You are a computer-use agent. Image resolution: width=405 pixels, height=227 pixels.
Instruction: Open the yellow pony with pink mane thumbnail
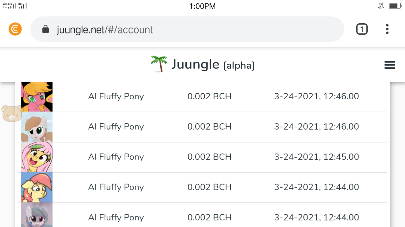point(37,157)
